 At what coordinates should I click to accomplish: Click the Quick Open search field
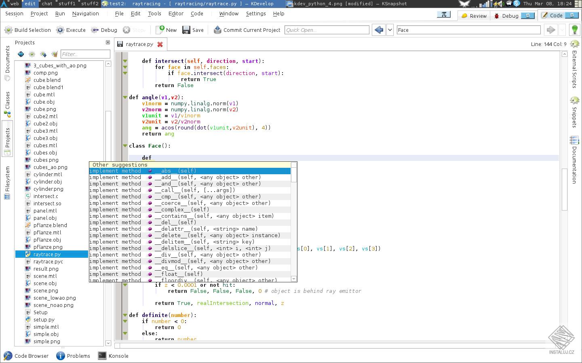pos(327,30)
